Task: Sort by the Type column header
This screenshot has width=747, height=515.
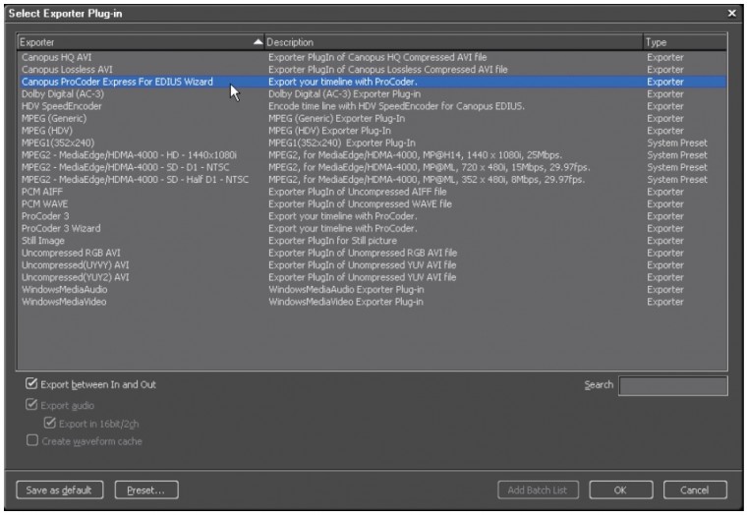Action: point(685,42)
